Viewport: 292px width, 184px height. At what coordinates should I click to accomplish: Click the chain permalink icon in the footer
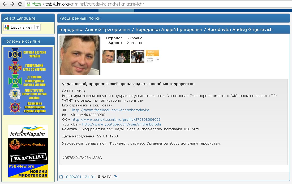116,177
